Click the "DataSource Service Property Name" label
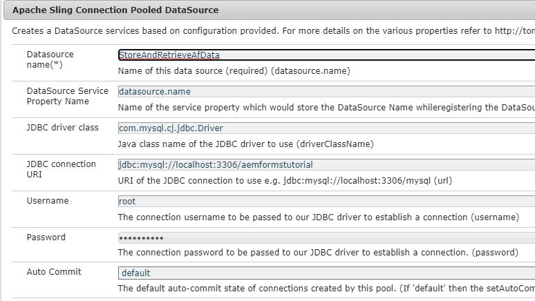This screenshot has width=535, height=301. coord(67,96)
